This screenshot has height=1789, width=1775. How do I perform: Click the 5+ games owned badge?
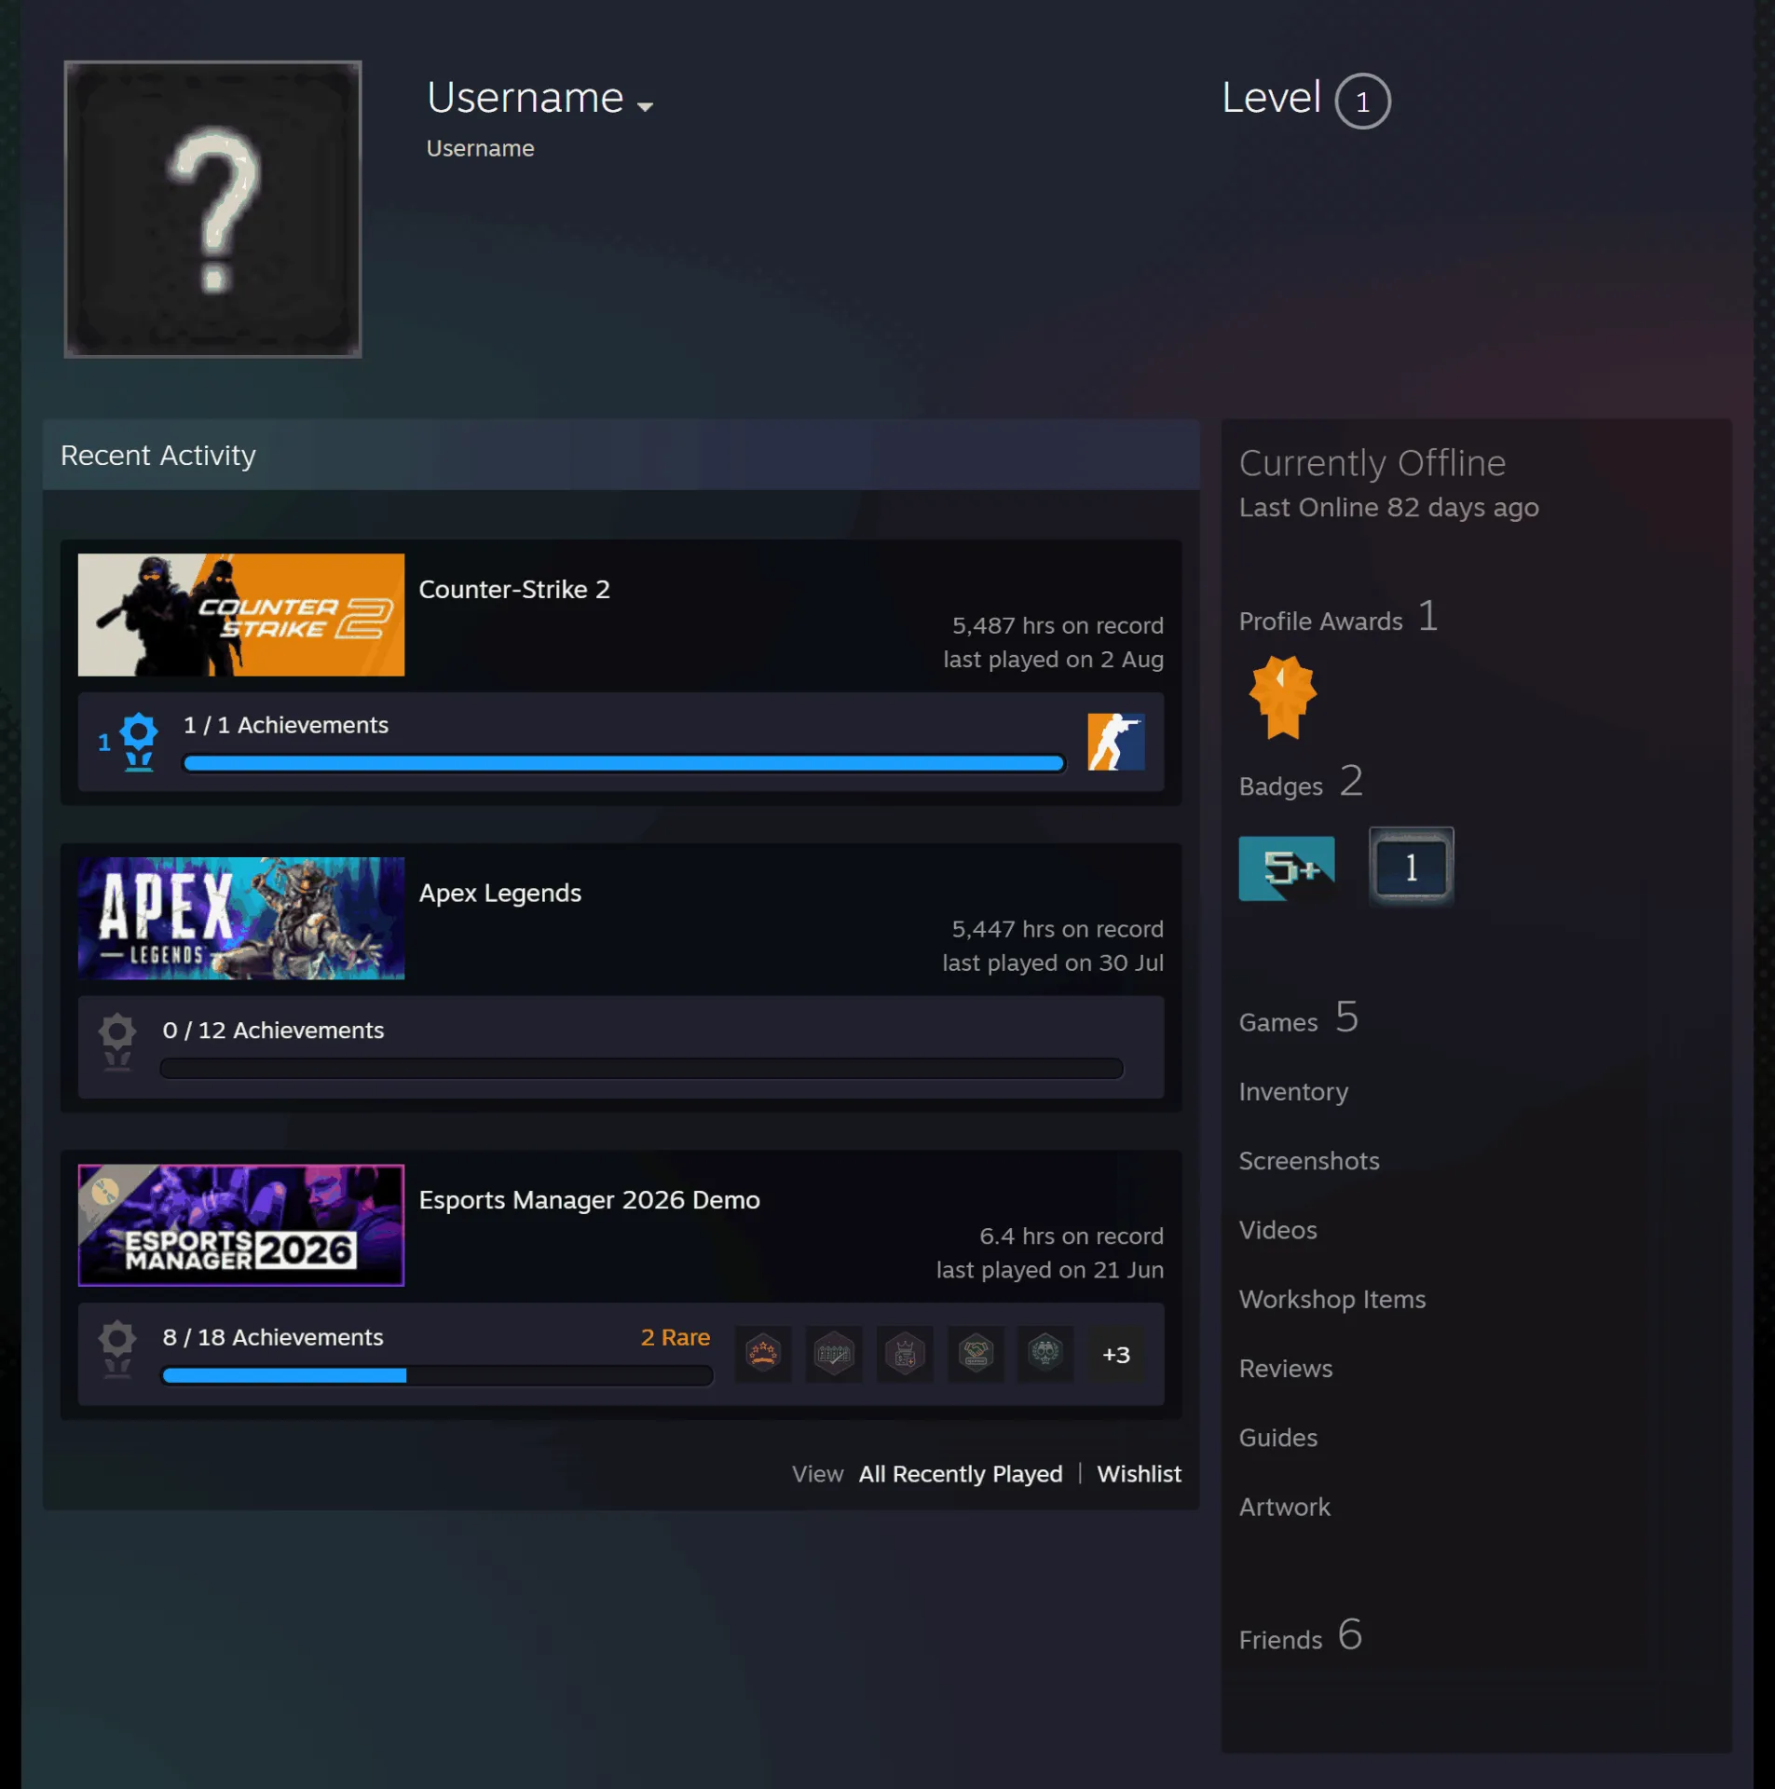[x=1287, y=868]
